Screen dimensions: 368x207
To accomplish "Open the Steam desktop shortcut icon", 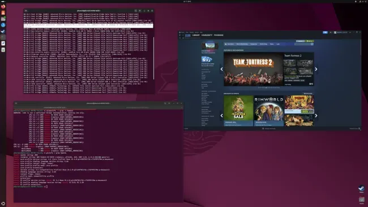I will pos(361,189).
